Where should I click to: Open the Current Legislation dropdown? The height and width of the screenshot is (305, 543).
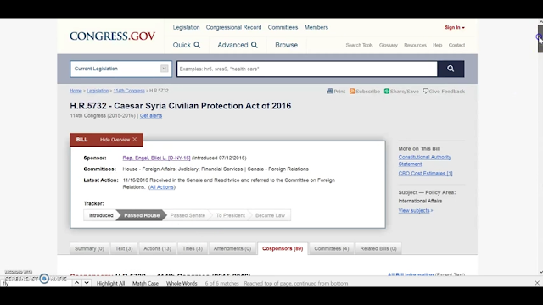pos(120,69)
